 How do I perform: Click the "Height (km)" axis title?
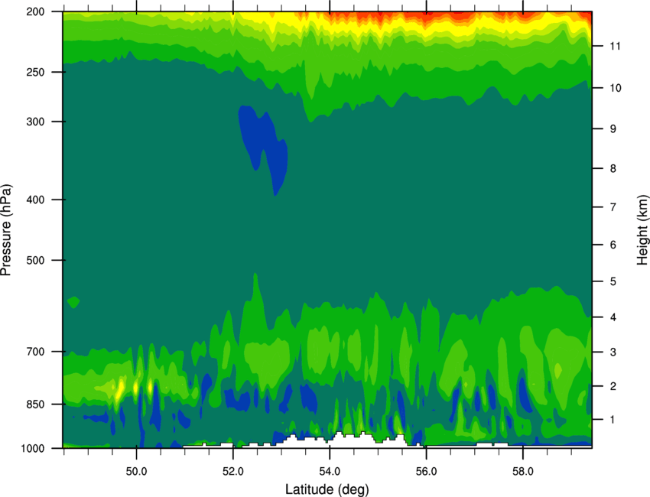tap(642, 229)
